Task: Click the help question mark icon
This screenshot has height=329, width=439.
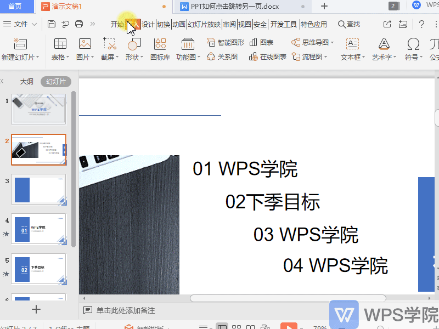Action: 421,24
